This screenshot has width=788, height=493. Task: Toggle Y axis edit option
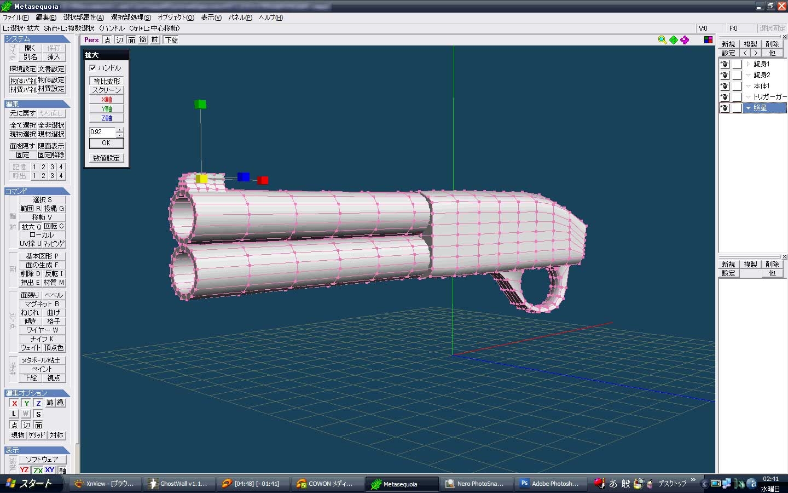click(26, 403)
